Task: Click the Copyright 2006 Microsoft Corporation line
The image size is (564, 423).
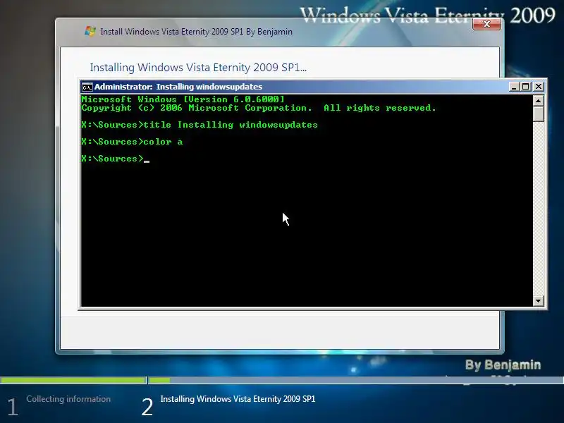Action: [x=259, y=108]
